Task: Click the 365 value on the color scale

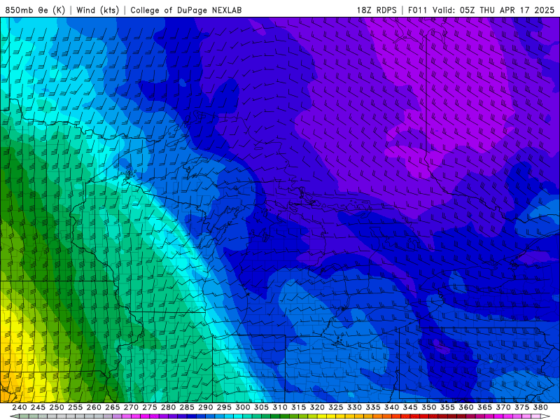Action: (x=484, y=407)
